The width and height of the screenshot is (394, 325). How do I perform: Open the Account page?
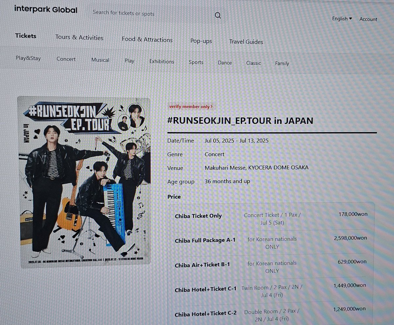point(368,19)
